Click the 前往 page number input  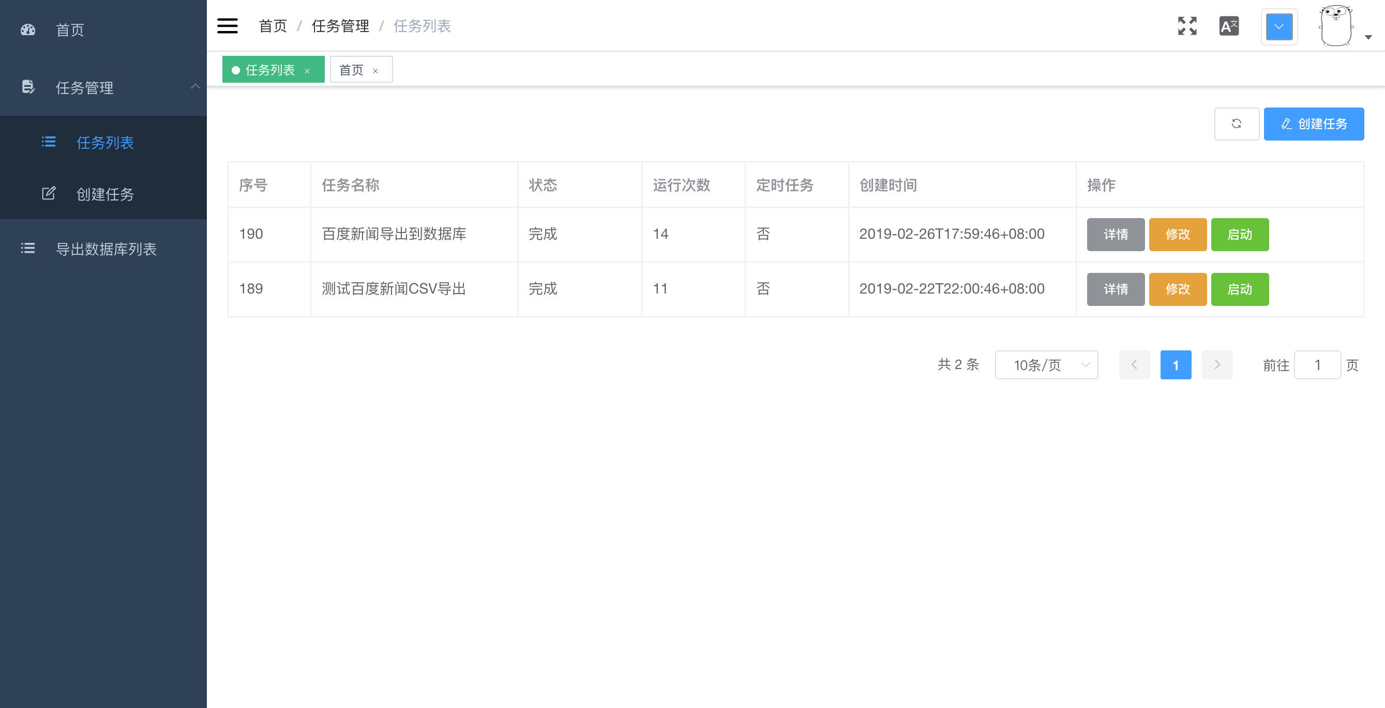point(1317,365)
